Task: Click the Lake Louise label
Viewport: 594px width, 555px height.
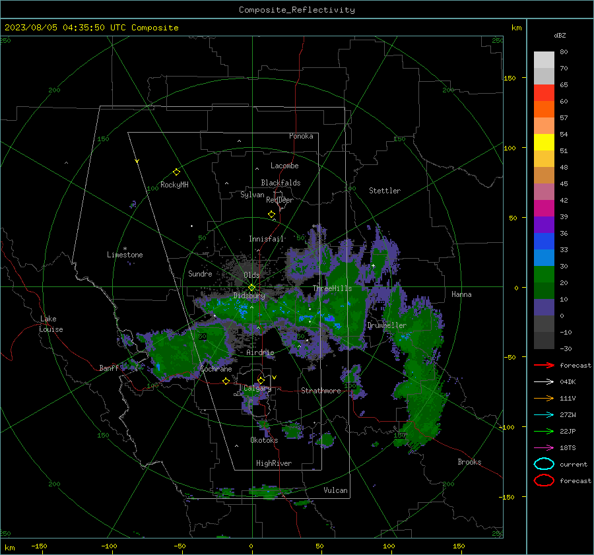Action: pos(51,324)
